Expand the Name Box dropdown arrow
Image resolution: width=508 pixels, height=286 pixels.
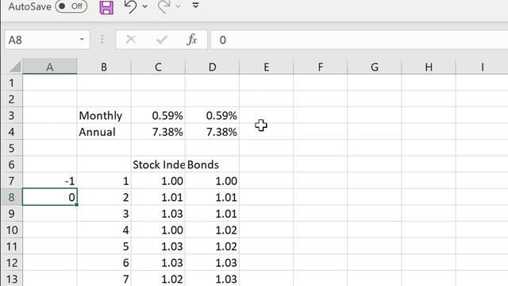82,40
